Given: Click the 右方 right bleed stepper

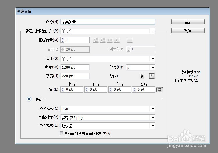Looking at the screenshot, I should 135,90.
